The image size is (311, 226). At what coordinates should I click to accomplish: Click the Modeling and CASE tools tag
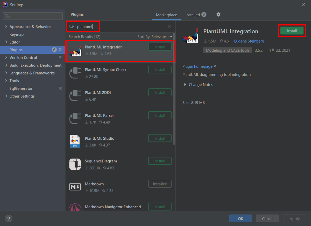(228, 50)
